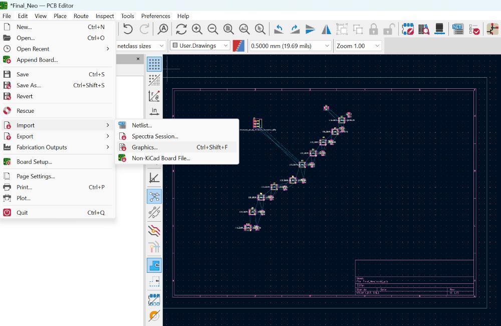Run the design rules checker
Screen dimensions: 501x326
click(474, 30)
